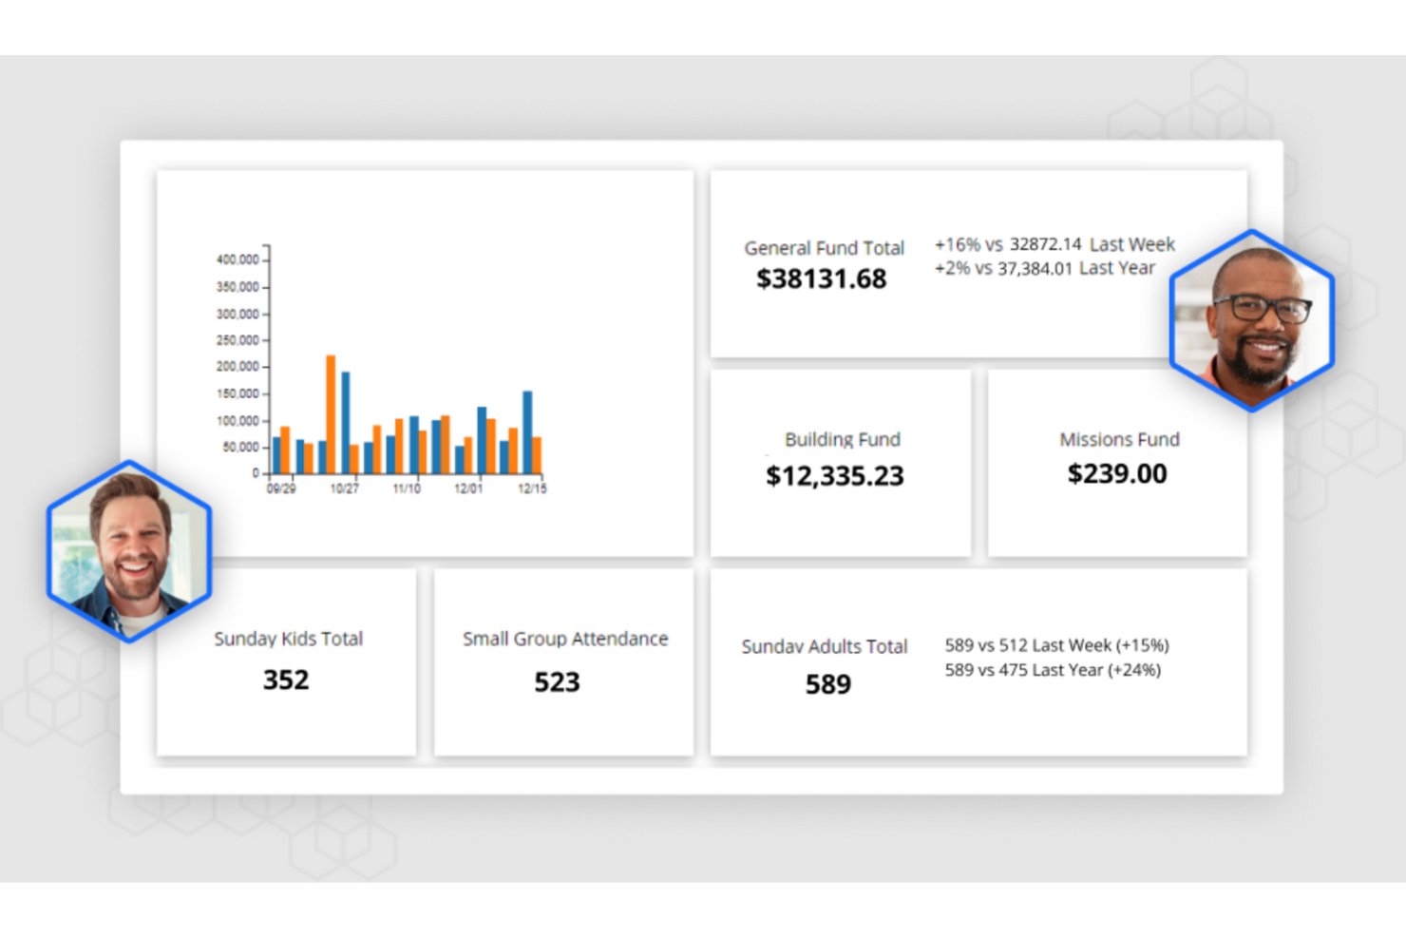Screen dimensions: 1406x938
Task: Click the bearded man's hexagon photo
Action: pos(129,552)
